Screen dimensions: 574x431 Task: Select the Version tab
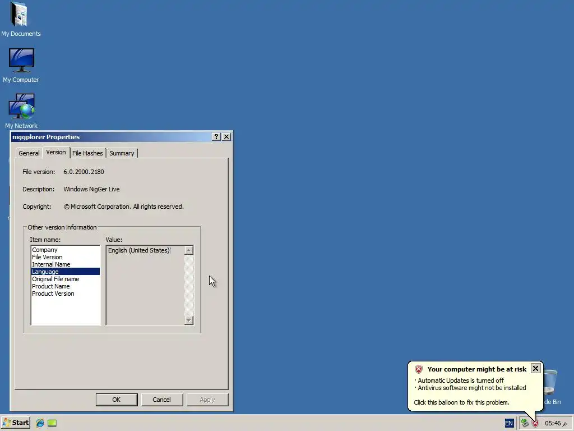tap(56, 152)
